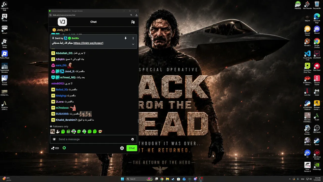Click username sara_0ii in chat
Viewport: 323px width, 182px height.
point(61,65)
